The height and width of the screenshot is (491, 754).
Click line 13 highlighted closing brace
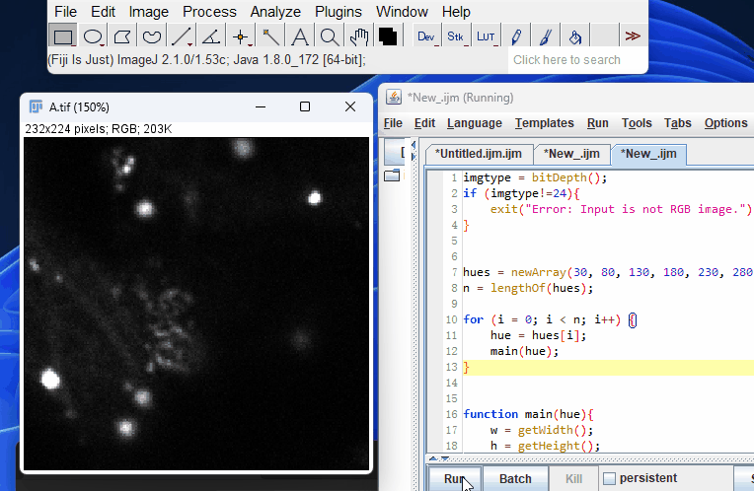(x=466, y=368)
